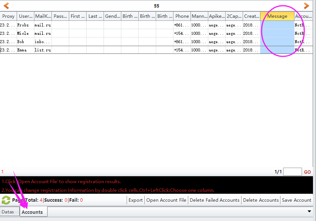Open Account File button click
The width and height of the screenshot is (316, 221).
click(x=166, y=200)
